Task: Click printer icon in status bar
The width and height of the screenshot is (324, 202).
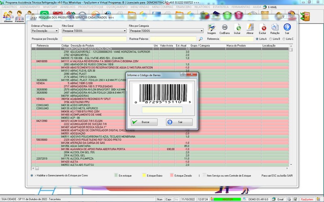Action: (x=289, y=199)
